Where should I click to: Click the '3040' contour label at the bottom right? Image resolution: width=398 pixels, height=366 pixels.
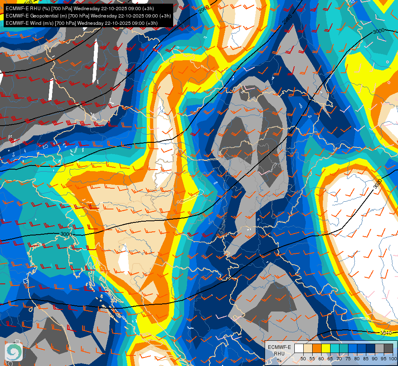[386, 333]
